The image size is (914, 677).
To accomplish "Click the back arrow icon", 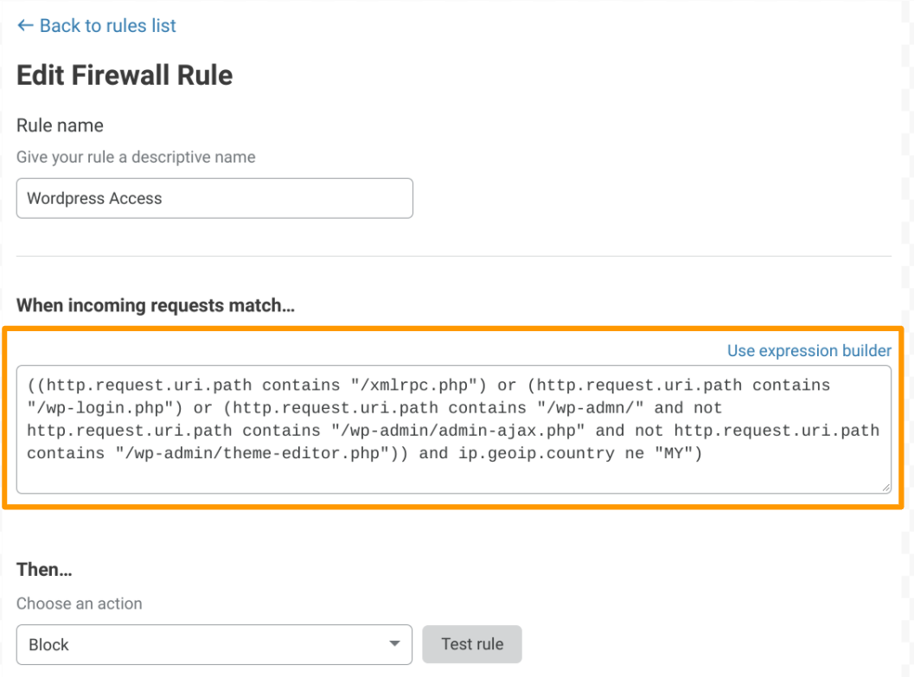I will [x=24, y=26].
